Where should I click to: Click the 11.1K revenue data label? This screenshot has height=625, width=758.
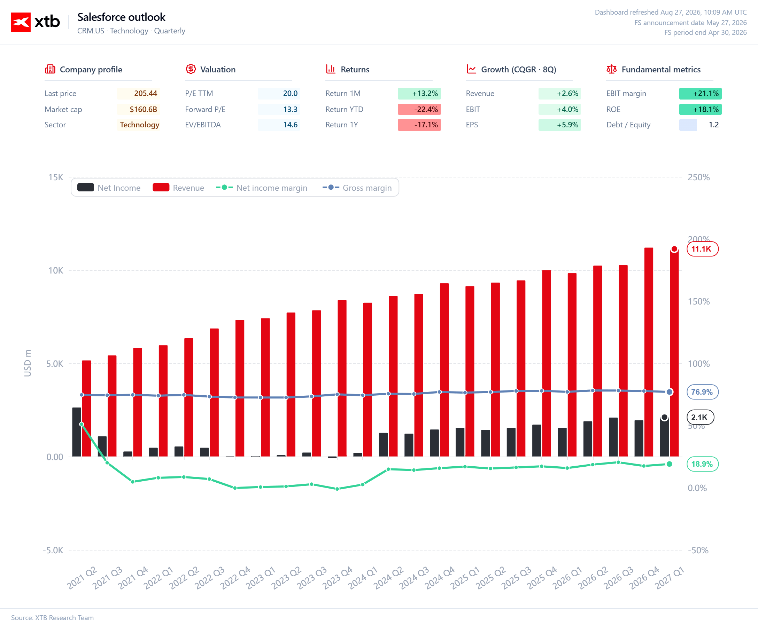click(703, 249)
